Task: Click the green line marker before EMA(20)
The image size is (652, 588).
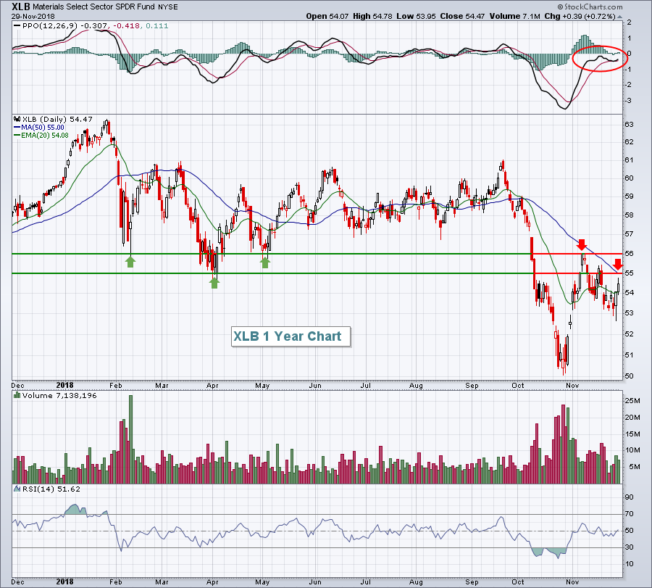Action: coord(17,136)
